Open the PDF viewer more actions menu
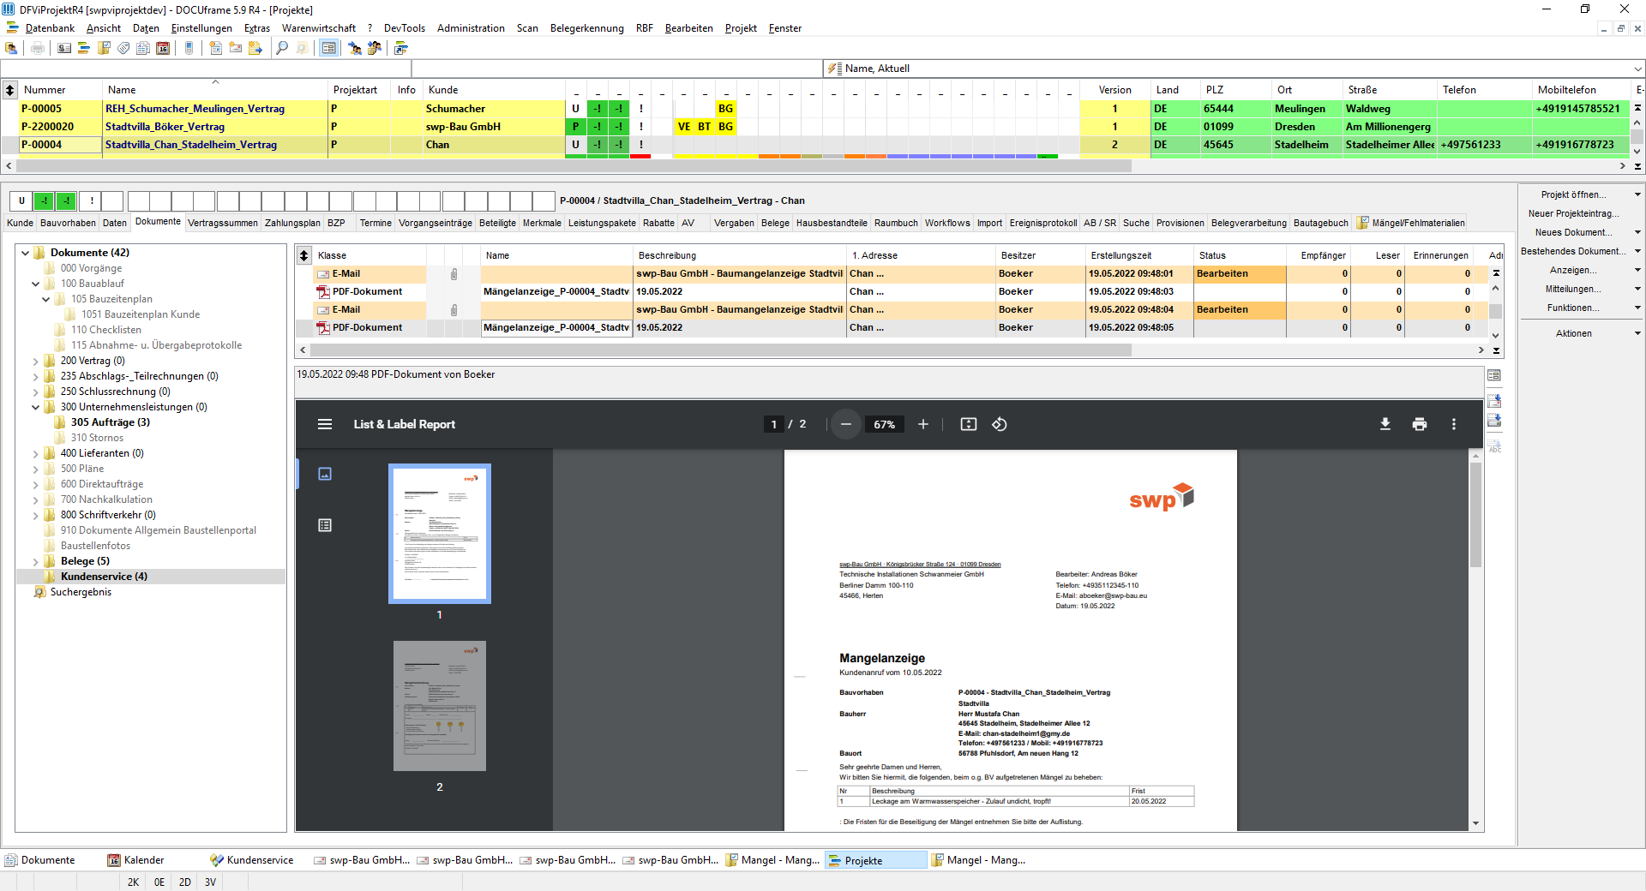The width and height of the screenshot is (1646, 891). 1454,424
